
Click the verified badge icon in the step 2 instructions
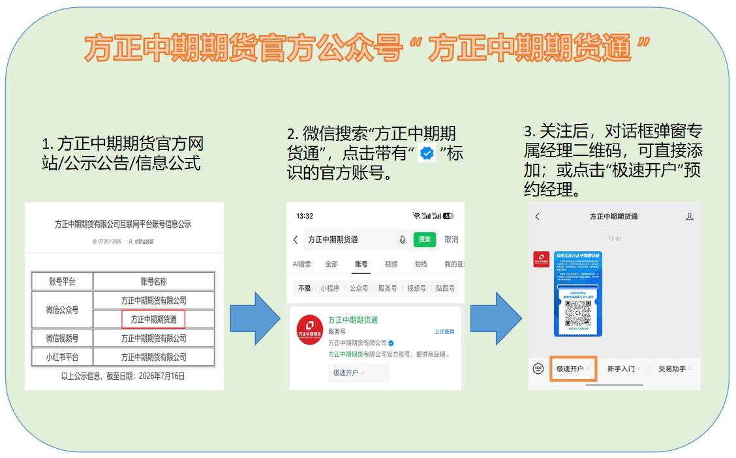(x=427, y=153)
